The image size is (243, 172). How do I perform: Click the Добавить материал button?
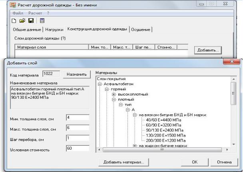pyautogui.click(x=123, y=162)
